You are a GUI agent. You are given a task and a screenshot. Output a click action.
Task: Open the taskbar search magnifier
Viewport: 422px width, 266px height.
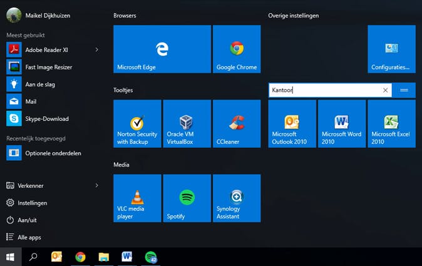[x=33, y=257]
